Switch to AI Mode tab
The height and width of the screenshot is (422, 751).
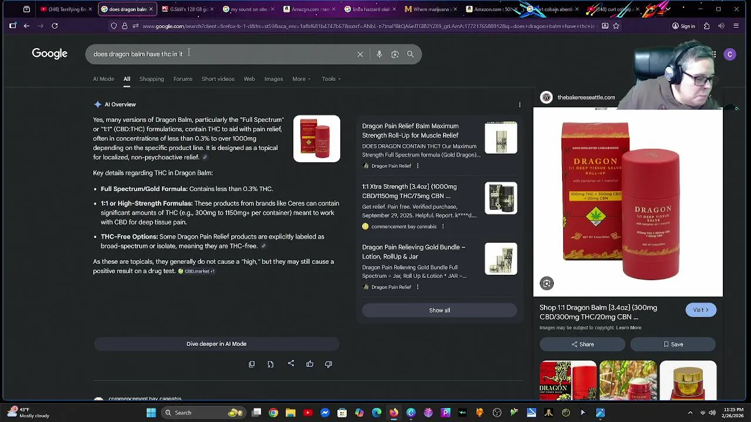tap(103, 79)
